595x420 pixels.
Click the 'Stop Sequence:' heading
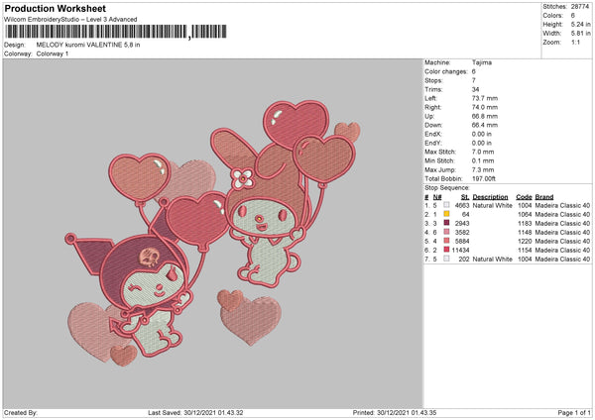coord(447,187)
